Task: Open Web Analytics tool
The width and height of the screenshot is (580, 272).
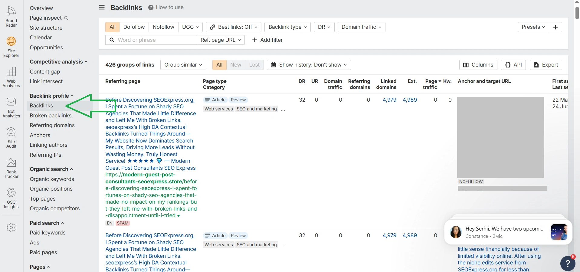Action: point(11,77)
